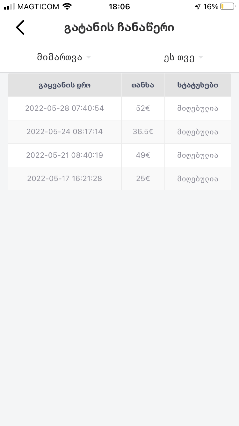Click the 36.5€ amount cell
The image size is (239, 426).
(x=143, y=132)
